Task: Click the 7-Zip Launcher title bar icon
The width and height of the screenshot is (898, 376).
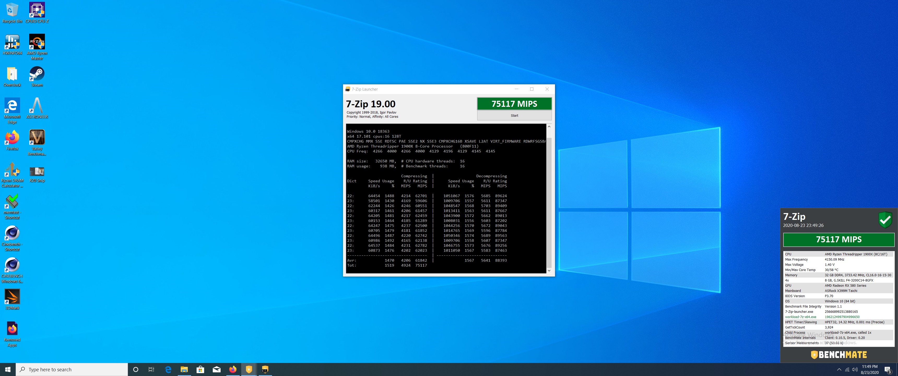Action: (347, 89)
